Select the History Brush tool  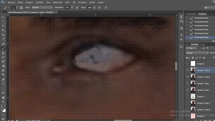point(3,57)
